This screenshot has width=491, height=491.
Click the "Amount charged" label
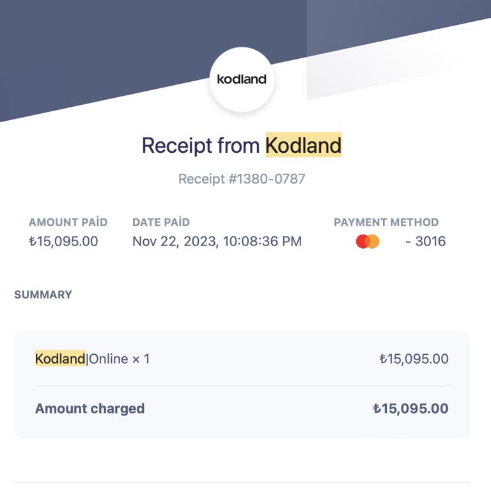[90, 409]
